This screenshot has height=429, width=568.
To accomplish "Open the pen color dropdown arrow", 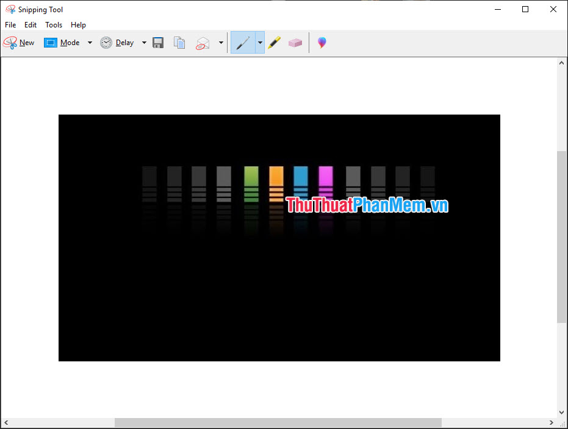I will (x=259, y=42).
